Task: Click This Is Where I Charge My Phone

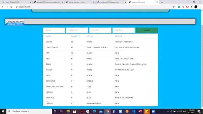Action: 131,64
